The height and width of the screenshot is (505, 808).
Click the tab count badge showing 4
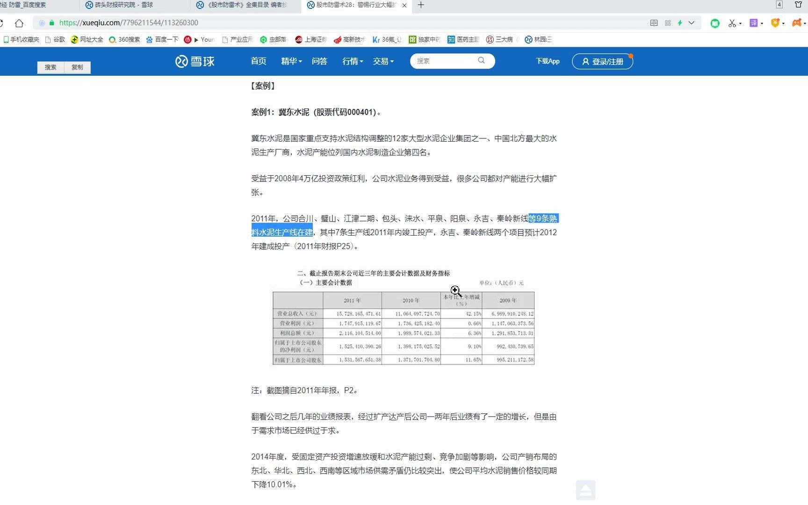779,5
